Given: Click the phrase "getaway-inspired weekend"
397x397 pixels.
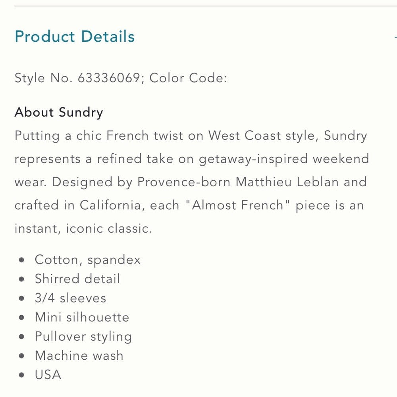Looking at the screenshot, I should 284,159.
